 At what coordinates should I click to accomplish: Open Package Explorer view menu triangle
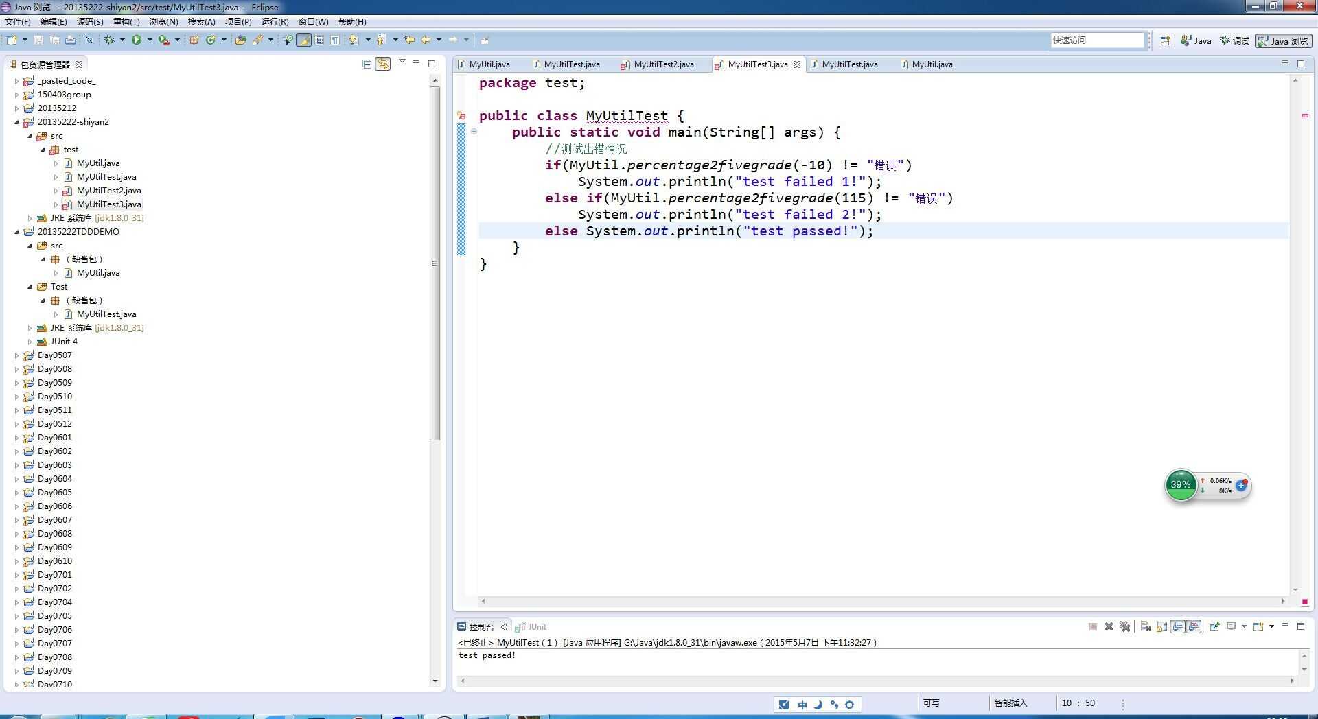coord(402,62)
